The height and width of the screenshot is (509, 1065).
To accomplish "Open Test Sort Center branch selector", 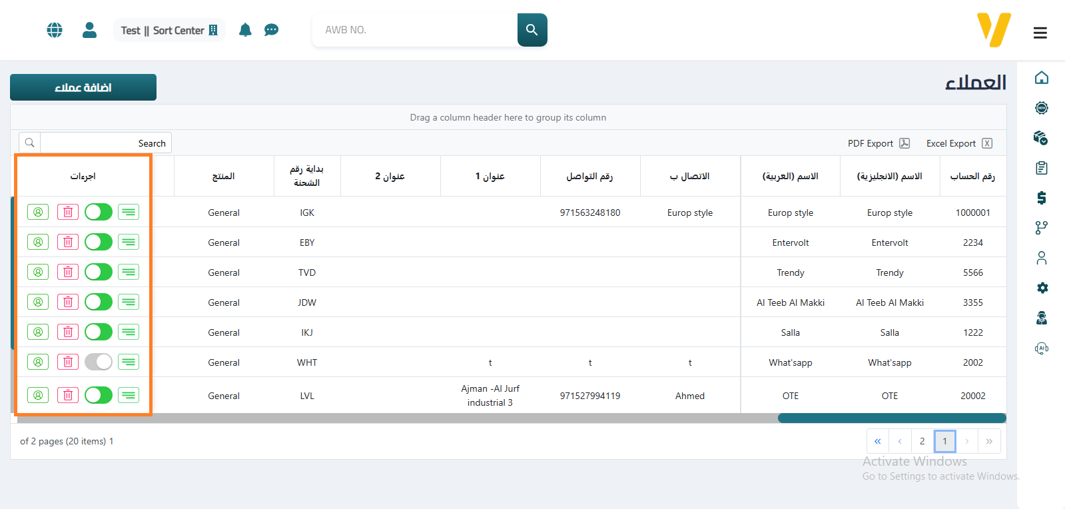I will 169,30.
